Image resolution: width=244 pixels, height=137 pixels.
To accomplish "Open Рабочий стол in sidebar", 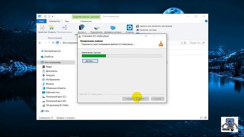I will point(51,92).
